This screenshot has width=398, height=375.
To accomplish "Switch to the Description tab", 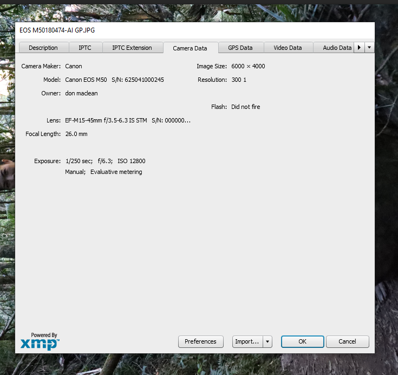I will 43,48.
